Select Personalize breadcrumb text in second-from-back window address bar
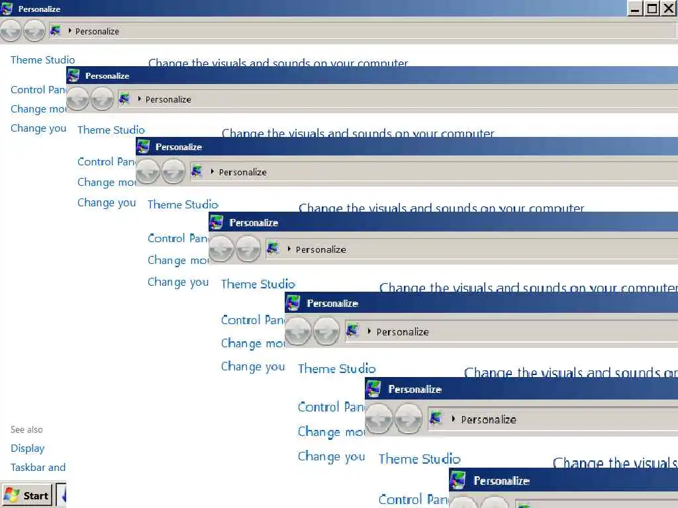The width and height of the screenshot is (678, 508). click(x=168, y=99)
